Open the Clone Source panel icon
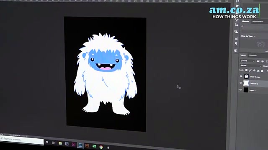The height and width of the screenshot is (150, 268). (236, 32)
